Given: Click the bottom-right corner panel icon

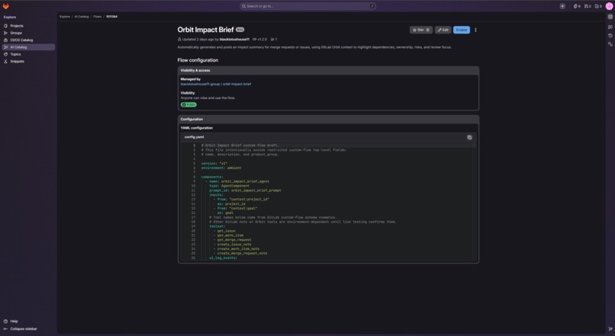Looking at the screenshot, I should point(610,329).
